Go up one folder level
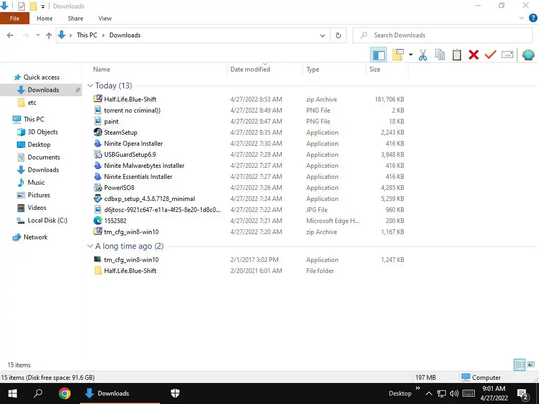 pyautogui.click(x=49, y=35)
